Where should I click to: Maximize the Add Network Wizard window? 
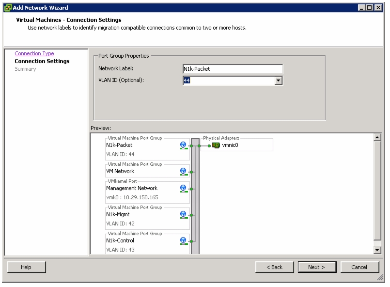370,8
